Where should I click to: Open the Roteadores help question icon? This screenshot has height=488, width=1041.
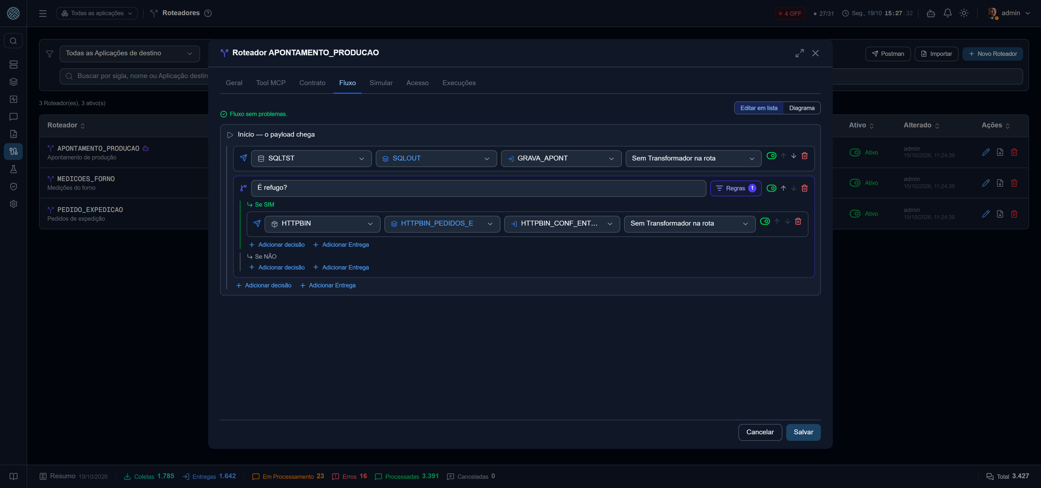click(x=208, y=13)
